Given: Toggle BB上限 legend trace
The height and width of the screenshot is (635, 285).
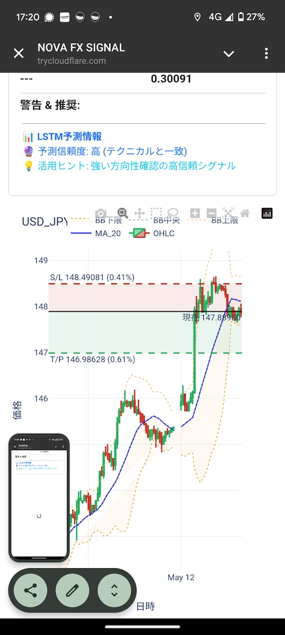Looking at the screenshot, I should point(212,221).
